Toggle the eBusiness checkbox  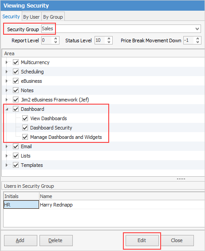(16, 81)
